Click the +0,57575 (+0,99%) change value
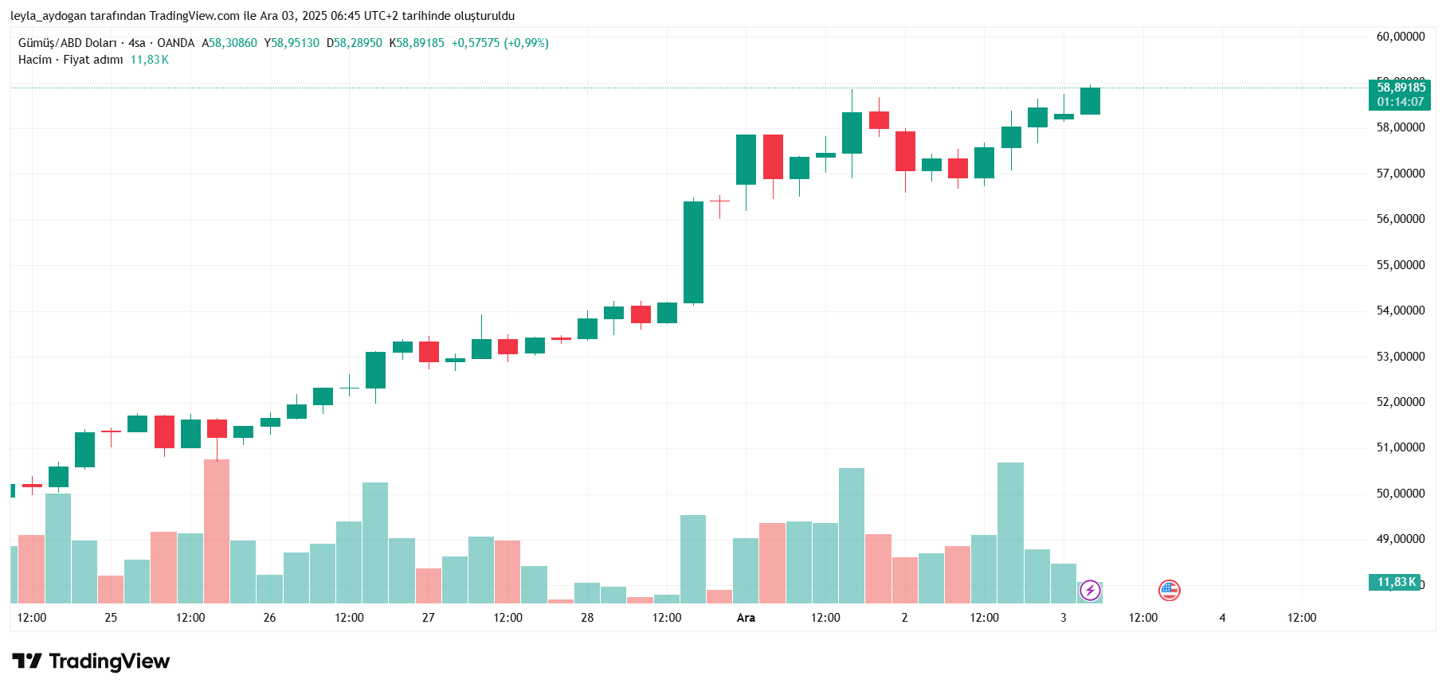1446x691 pixels. (x=500, y=43)
